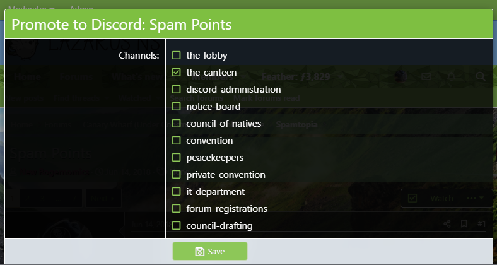Image resolution: width=497 pixels, height=265 pixels.
Task: Click the Watch thread button
Action: click(x=441, y=198)
